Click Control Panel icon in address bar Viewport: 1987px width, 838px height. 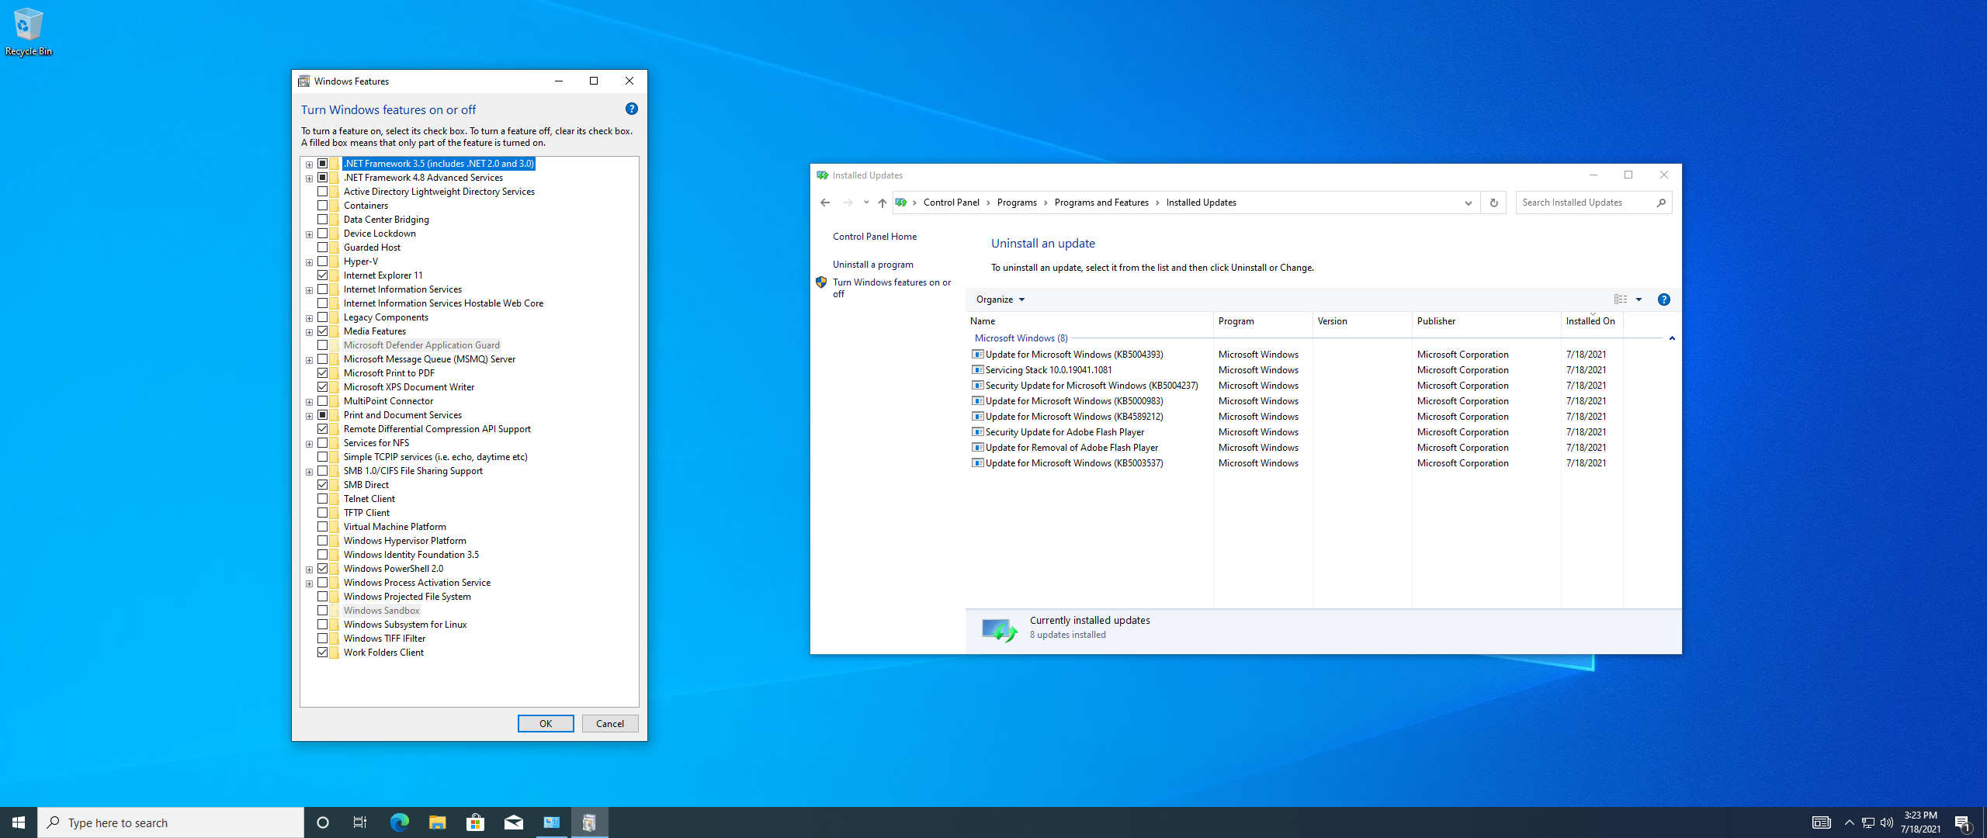(x=901, y=203)
